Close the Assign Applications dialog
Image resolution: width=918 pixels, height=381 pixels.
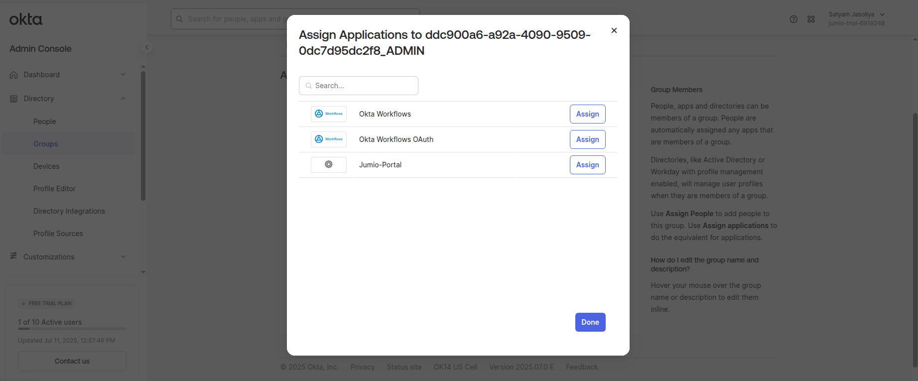pos(614,30)
